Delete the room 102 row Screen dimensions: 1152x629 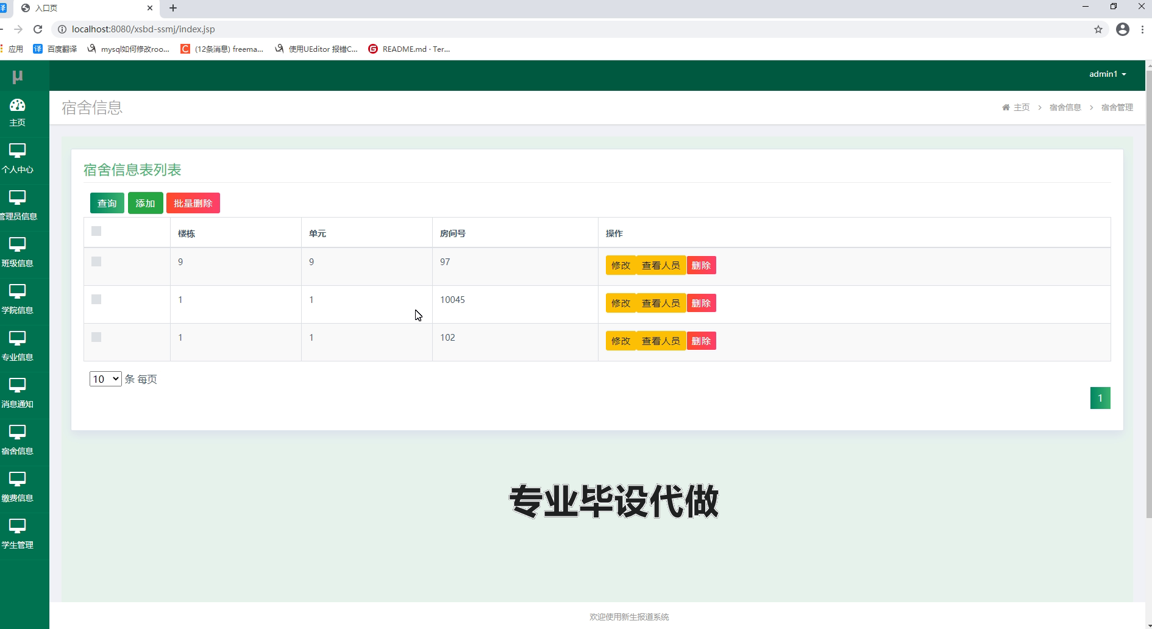pos(702,341)
